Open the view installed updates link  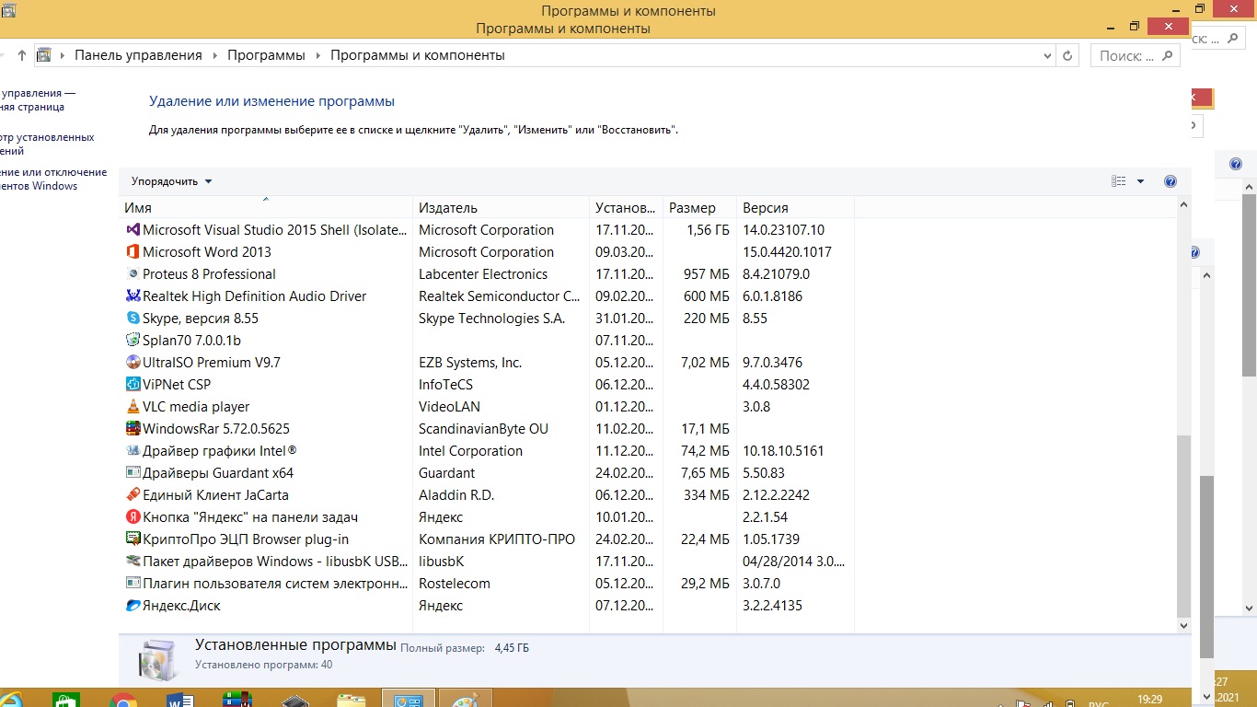(x=46, y=144)
